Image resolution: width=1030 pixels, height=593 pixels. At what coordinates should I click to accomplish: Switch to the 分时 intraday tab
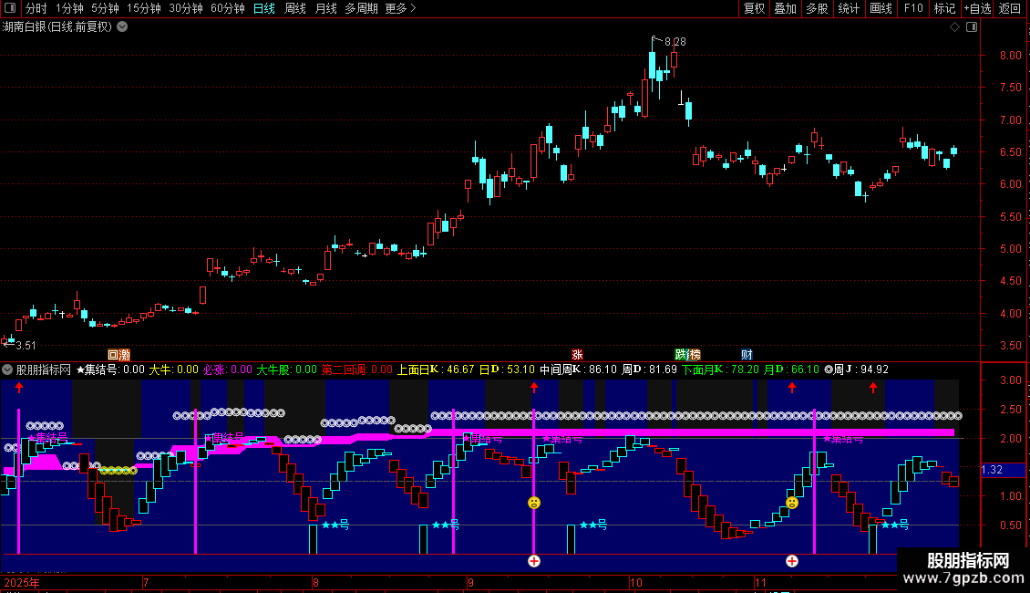[x=36, y=8]
